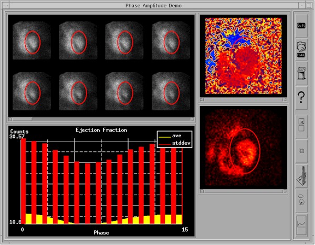The image size is (315, 245).
Task: Click the overlapping squares icon
Action: [301, 150]
